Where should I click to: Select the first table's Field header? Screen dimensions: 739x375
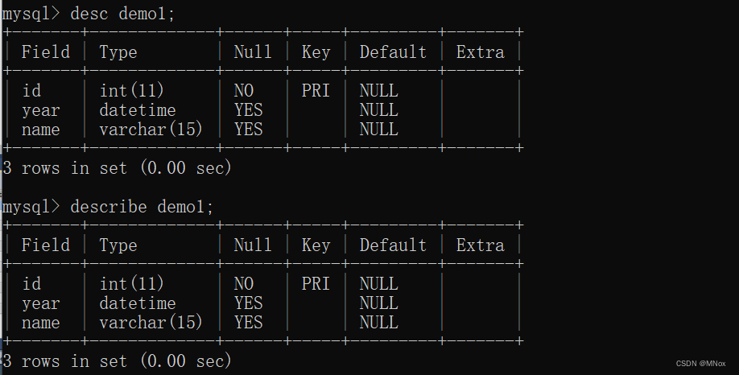click(x=46, y=52)
